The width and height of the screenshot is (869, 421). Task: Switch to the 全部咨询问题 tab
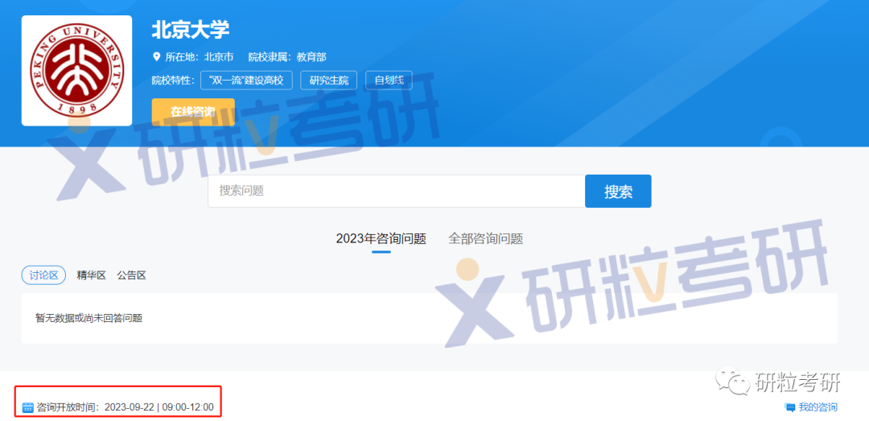pyautogui.click(x=485, y=239)
